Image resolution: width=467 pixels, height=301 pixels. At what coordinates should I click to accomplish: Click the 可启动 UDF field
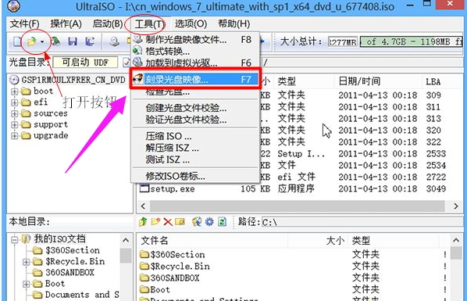pos(85,63)
